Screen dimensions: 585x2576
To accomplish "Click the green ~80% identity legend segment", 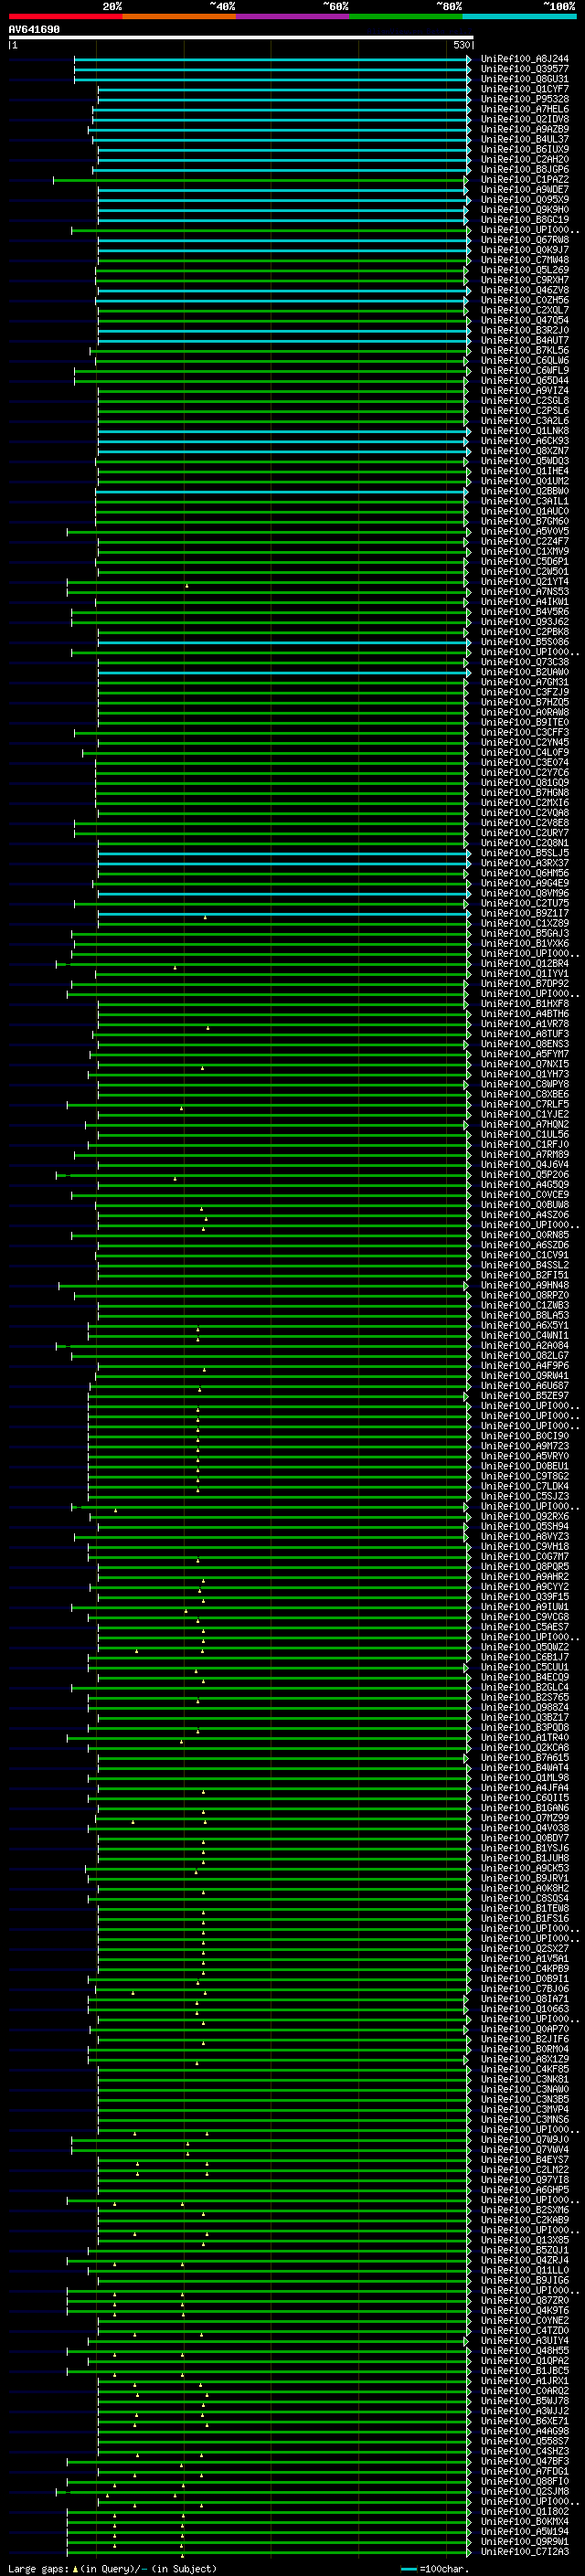I will tap(406, 16).
